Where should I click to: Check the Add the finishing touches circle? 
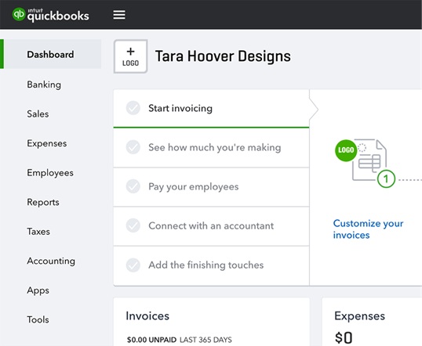133,265
